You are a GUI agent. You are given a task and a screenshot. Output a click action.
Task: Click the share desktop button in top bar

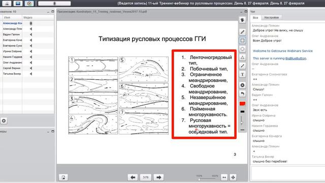tap(18, 4)
